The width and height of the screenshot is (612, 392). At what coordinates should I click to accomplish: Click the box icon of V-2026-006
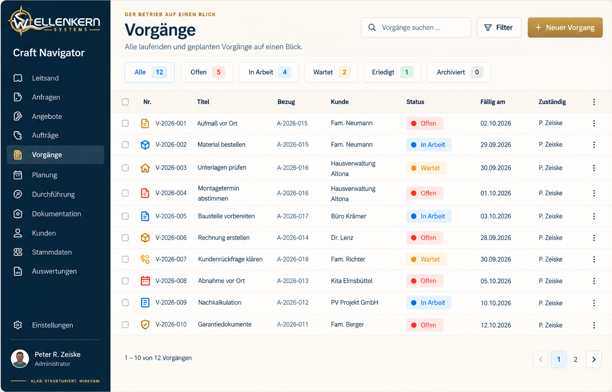click(x=145, y=238)
